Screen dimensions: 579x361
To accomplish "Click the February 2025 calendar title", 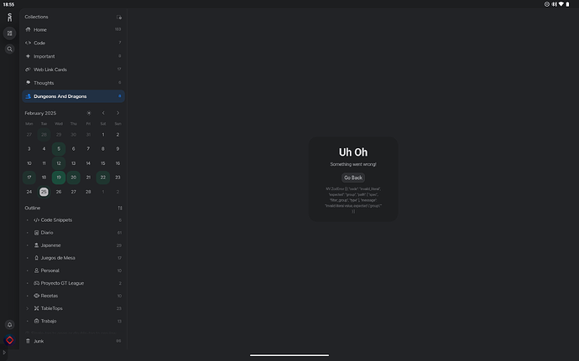I will pyautogui.click(x=40, y=113).
